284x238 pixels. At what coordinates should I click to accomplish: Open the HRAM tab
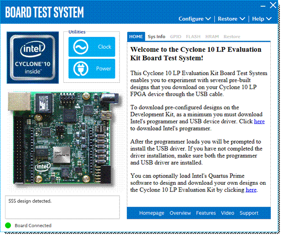click(212, 37)
